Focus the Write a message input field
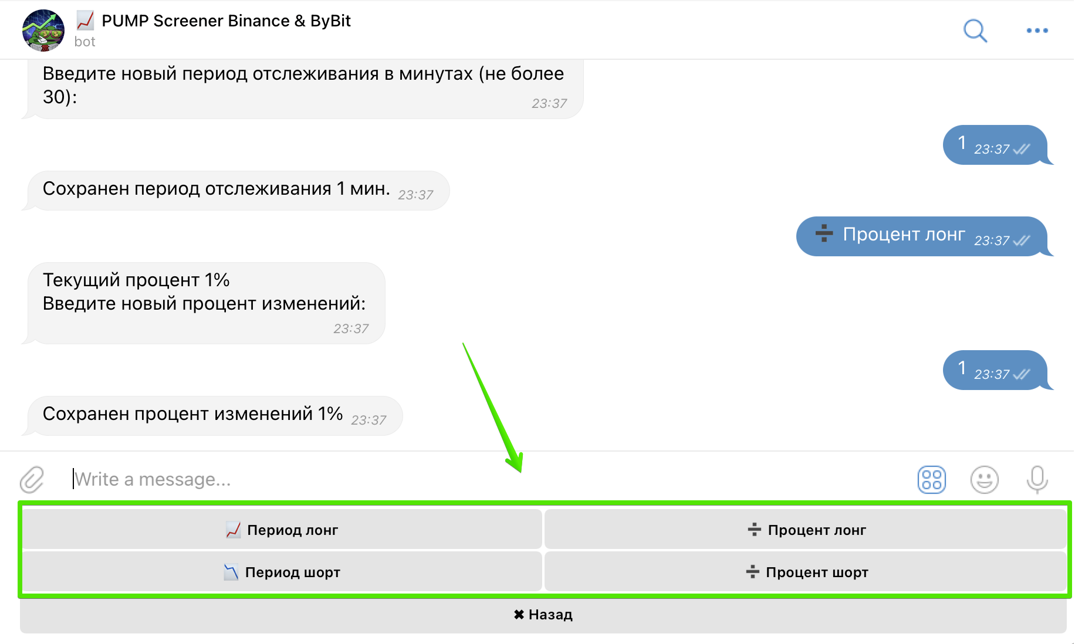Viewport: 1075px width, 644px height. pyautogui.click(x=469, y=480)
